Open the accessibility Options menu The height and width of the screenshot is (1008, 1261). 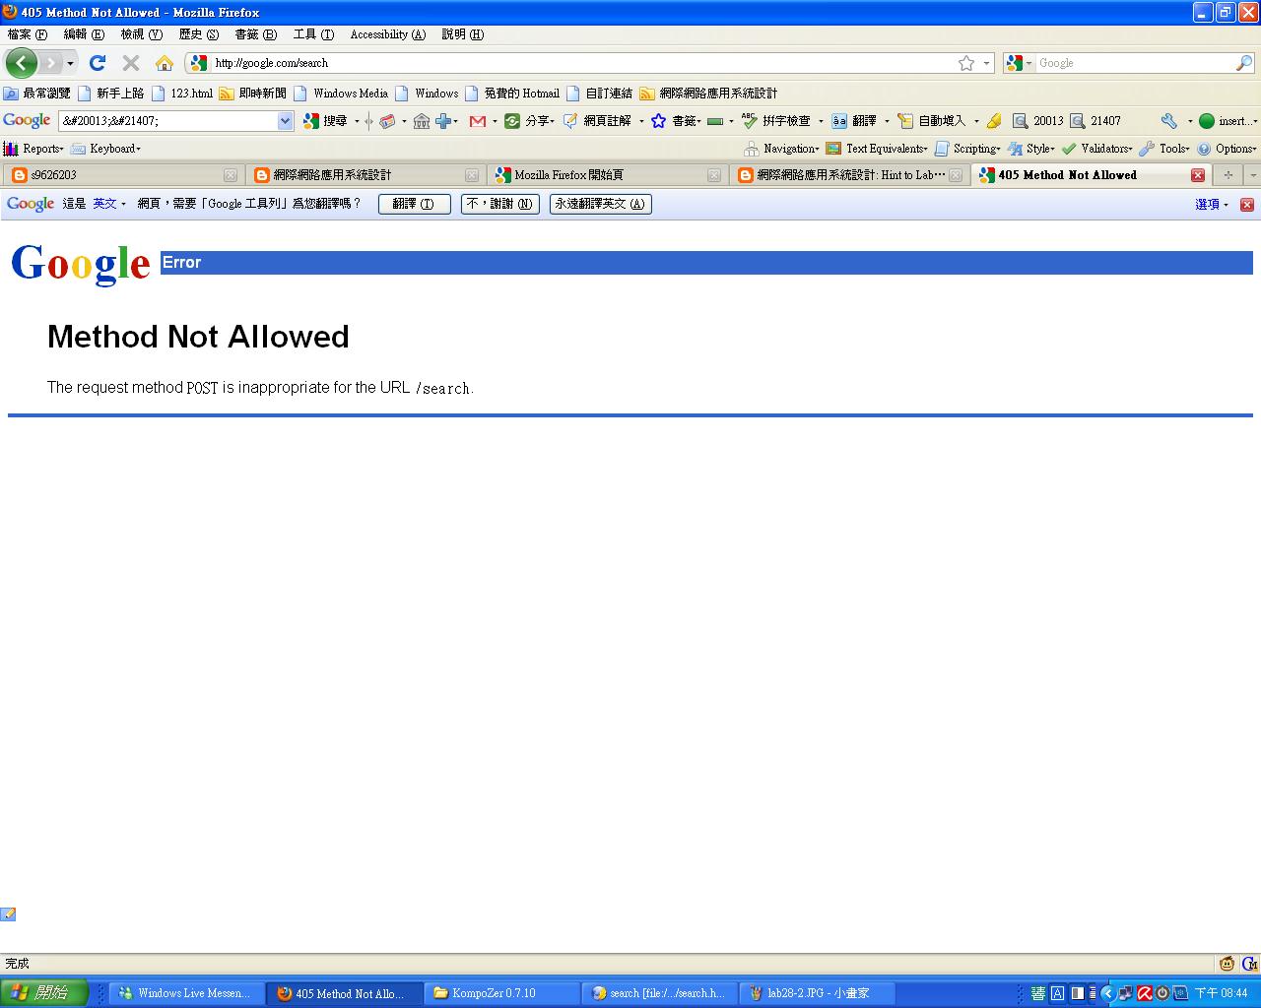[x=1228, y=149]
